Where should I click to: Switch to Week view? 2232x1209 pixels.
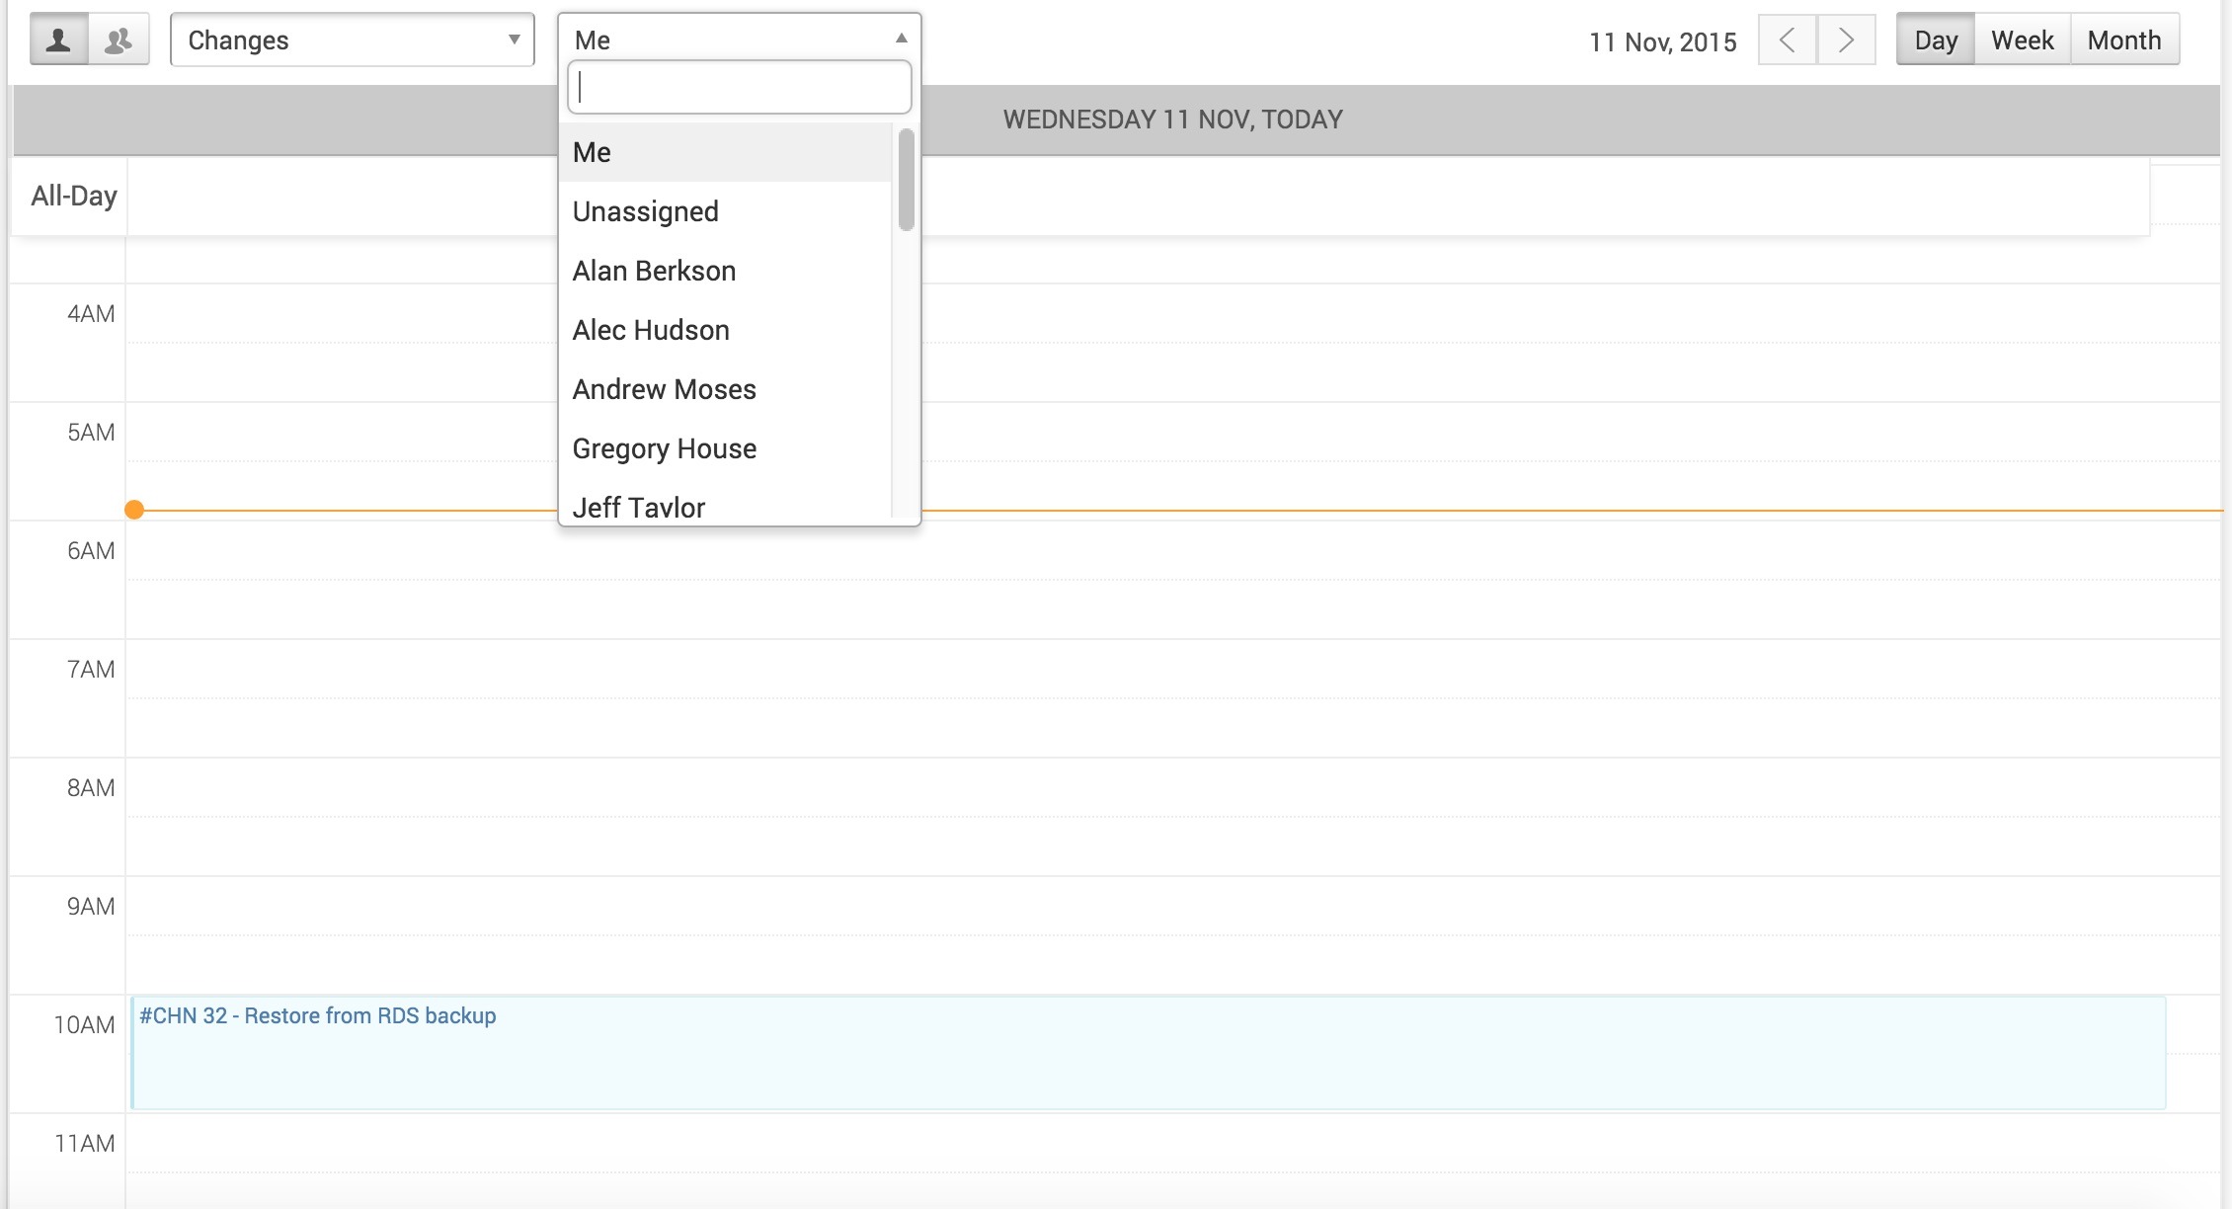tap(2022, 40)
